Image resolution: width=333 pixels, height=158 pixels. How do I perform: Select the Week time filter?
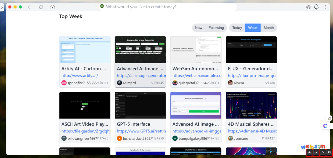click(253, 28)
